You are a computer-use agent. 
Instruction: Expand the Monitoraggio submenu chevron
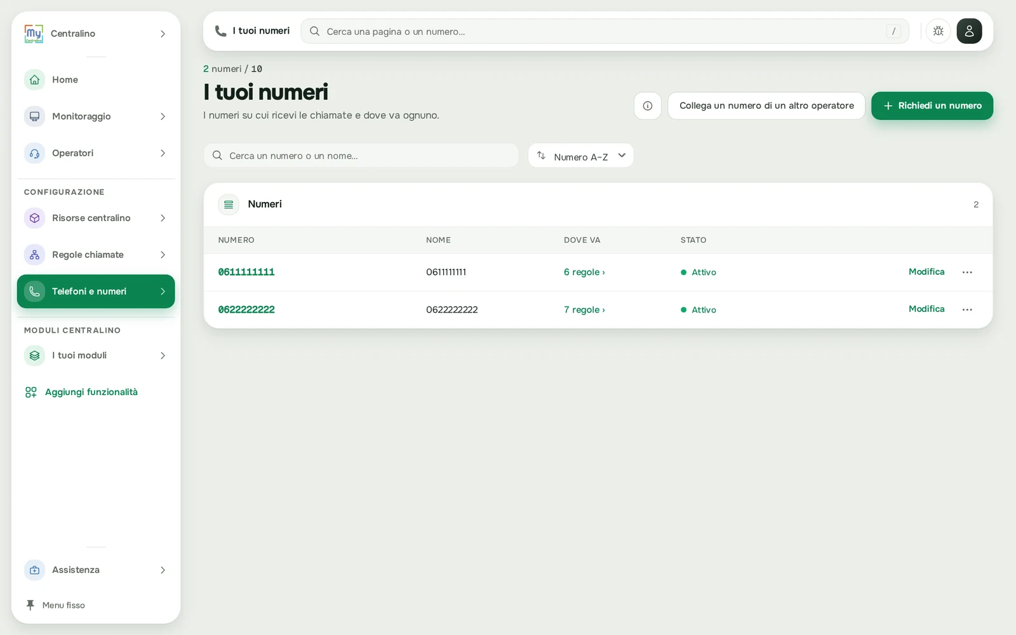click(163, 117)
